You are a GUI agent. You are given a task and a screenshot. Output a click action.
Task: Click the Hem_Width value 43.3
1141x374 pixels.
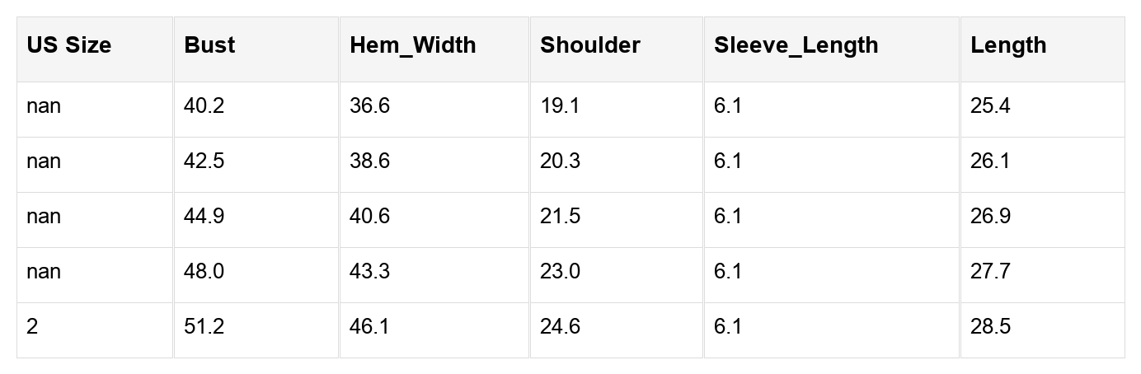point(369,272)
